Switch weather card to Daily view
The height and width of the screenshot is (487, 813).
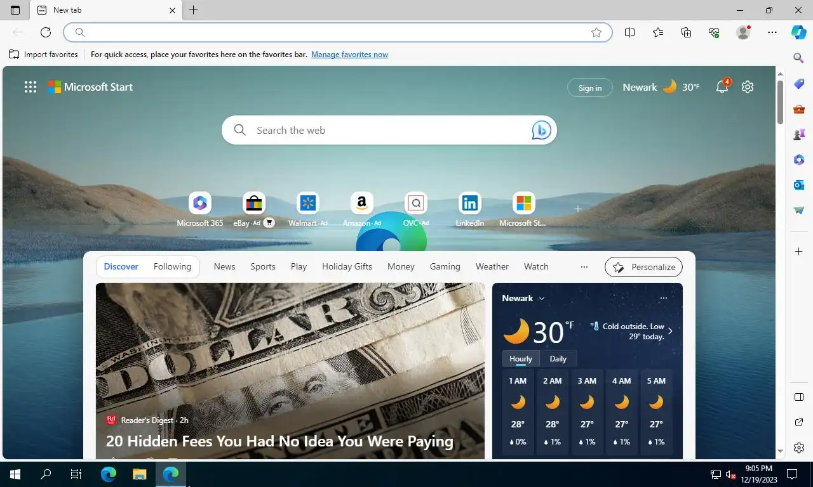point(558,358)
